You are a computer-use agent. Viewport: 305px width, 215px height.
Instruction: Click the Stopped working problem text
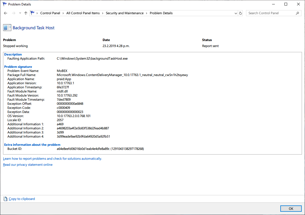pos(15,46)
